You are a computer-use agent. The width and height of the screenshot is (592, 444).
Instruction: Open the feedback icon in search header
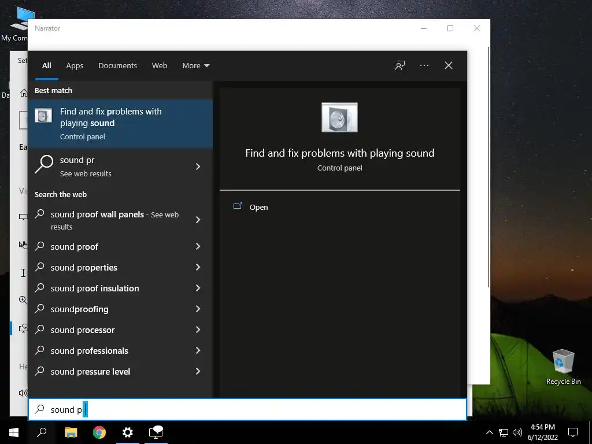coord(400,65)
